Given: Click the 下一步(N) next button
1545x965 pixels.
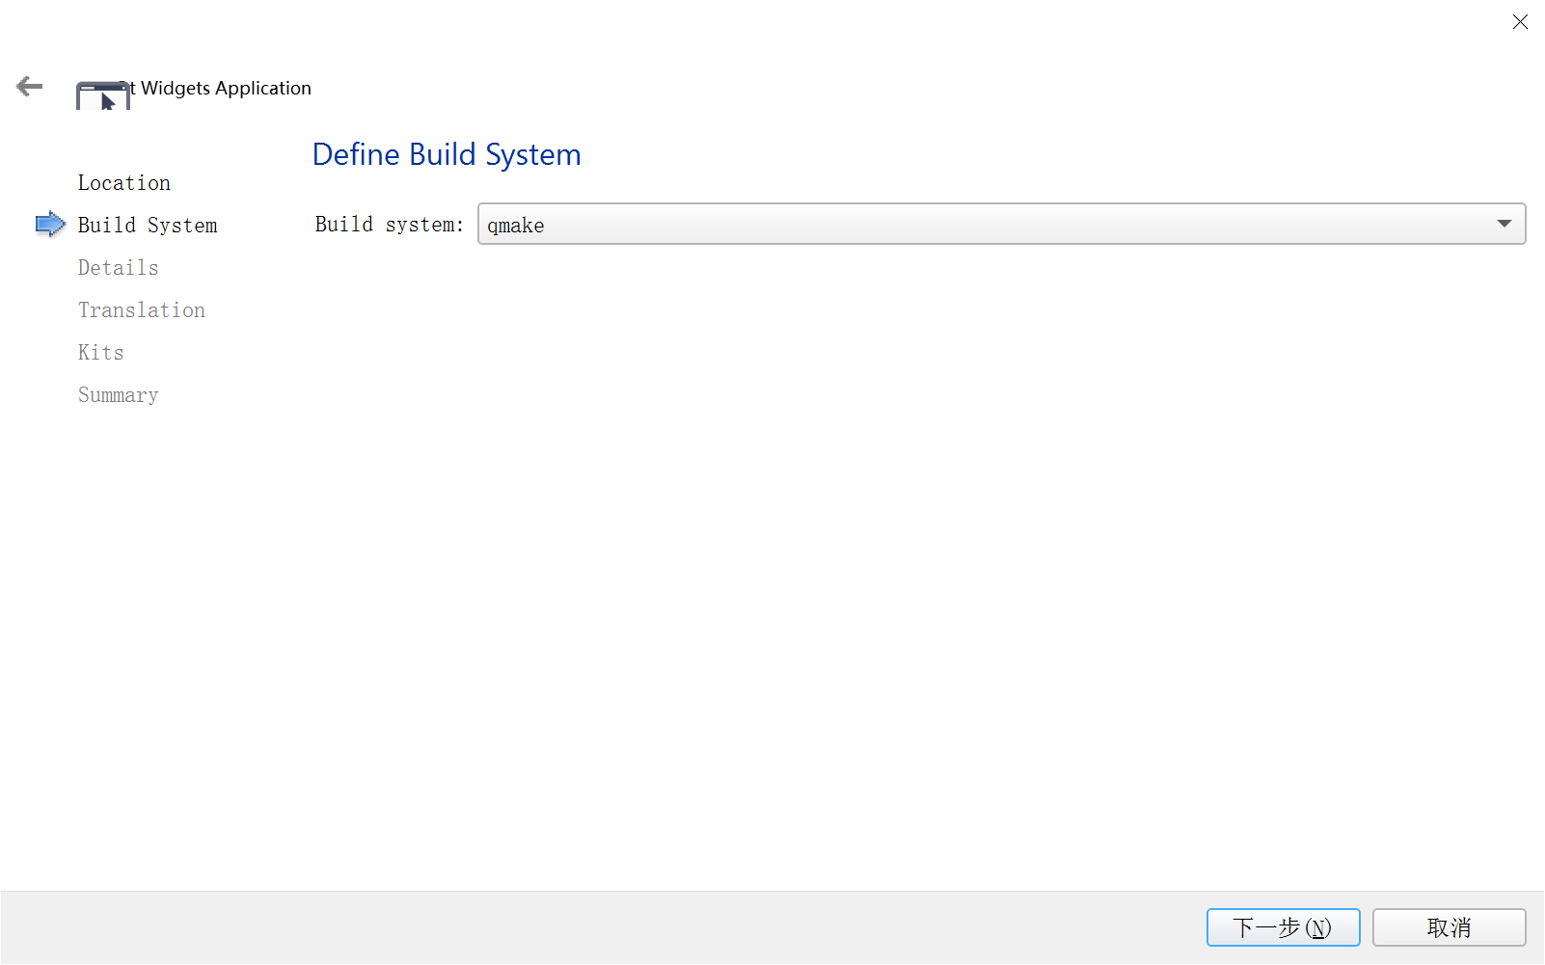Looking at the screenshot, I should coord(1283,927).
